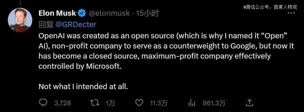Like the tweet with the heart icon
The width and height of the screenshot is (304, 112).
(x=139, y=103)
